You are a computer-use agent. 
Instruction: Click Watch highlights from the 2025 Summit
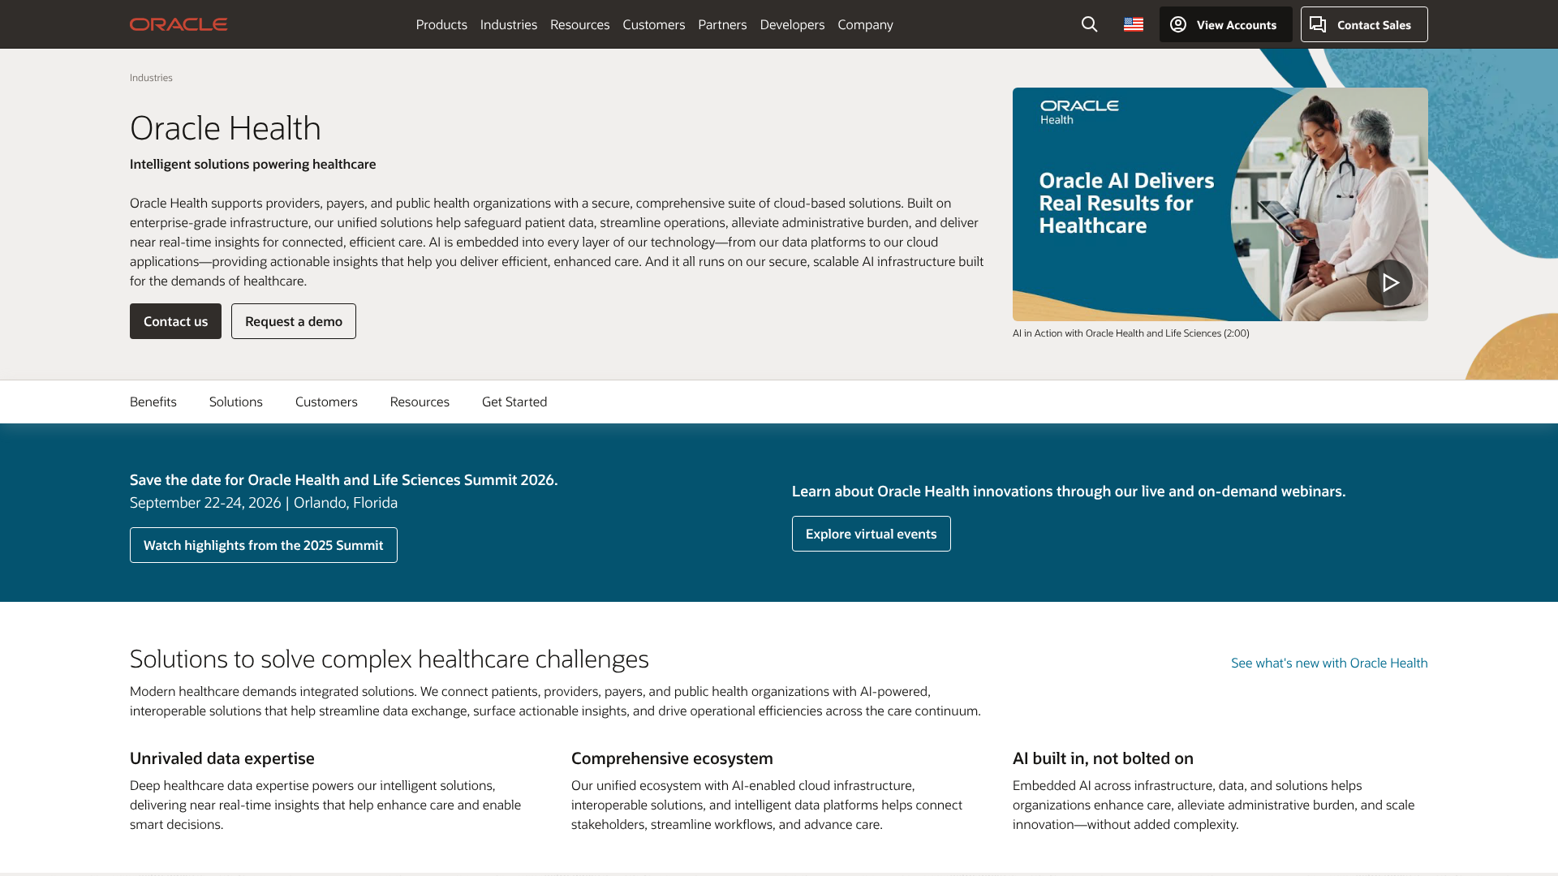(263, 544)
